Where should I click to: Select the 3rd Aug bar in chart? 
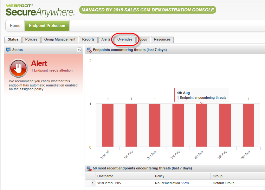point(178,125)
